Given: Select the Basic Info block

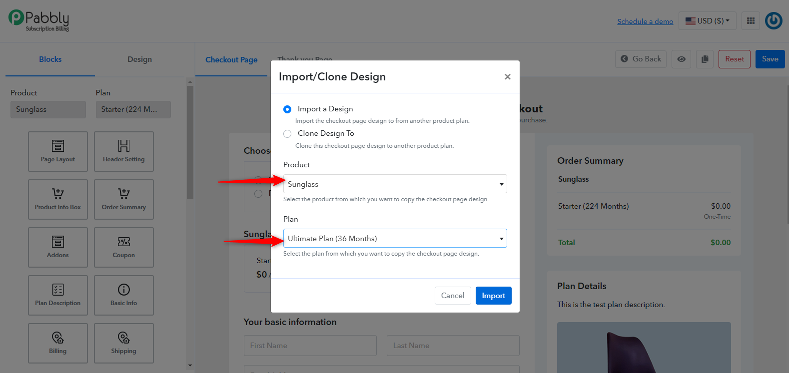Looking at the screenshot, I should tap(124, 295).
